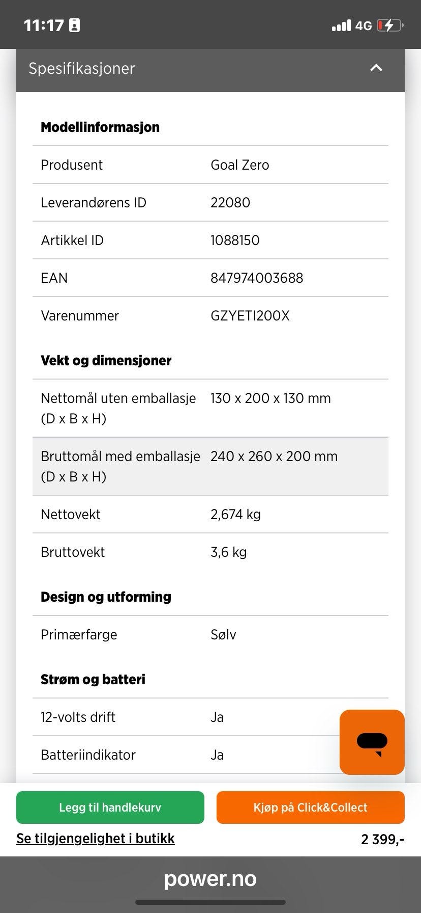This screenshot has width=421, height=913.
Task: Tap the 11:17 clock in status bar
Action: click(x=44, y=25)
